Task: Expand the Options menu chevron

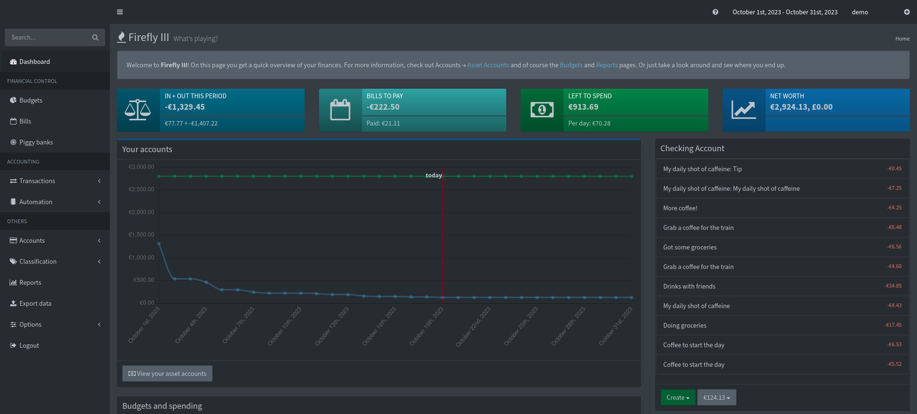Action: tap(99, 324)
